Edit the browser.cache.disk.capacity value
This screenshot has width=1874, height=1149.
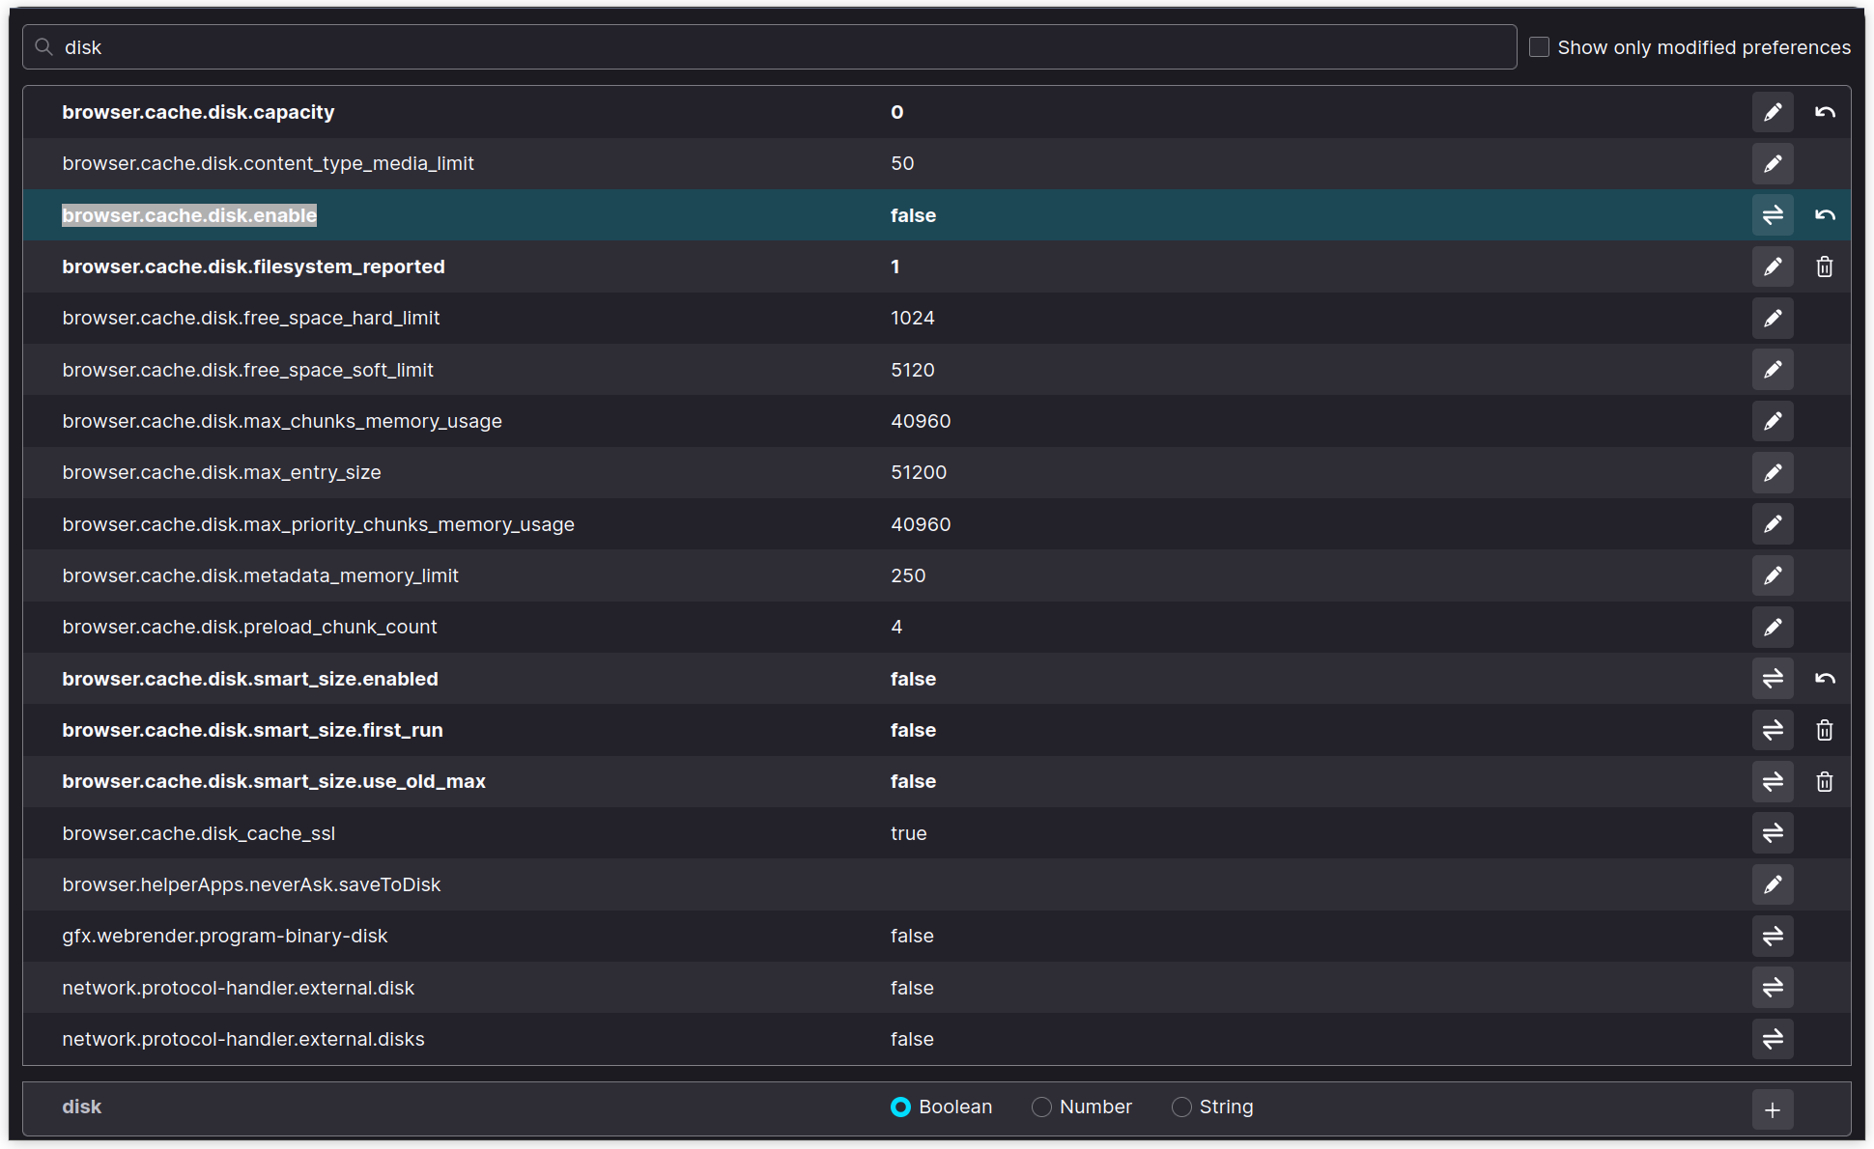(x=1773, y=111)
